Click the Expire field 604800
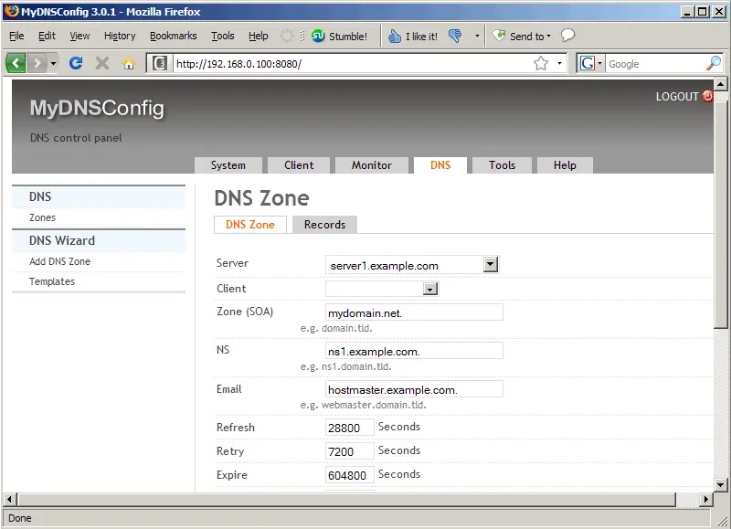731x529 pixels. pos(350,474)
